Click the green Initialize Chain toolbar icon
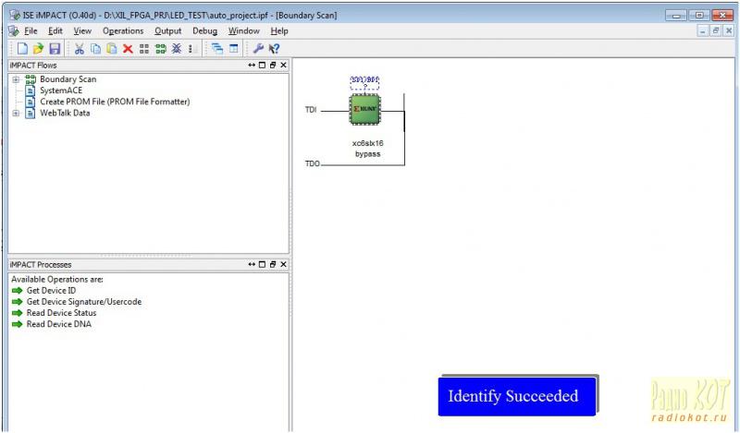 point(160,48)
